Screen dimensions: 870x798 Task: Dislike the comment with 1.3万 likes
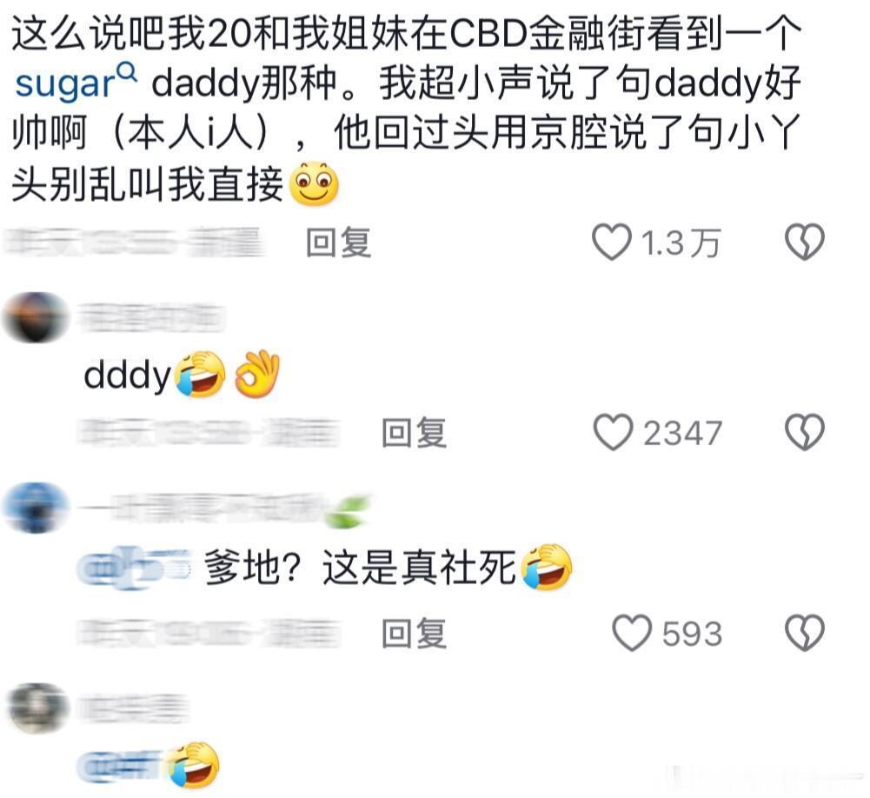click(x=805, y=243)
